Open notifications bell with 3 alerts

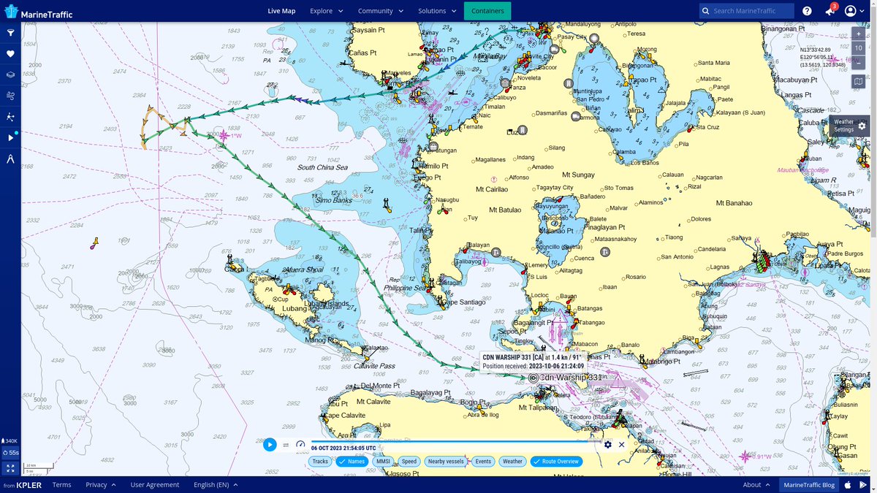click(x=829, y=11)
